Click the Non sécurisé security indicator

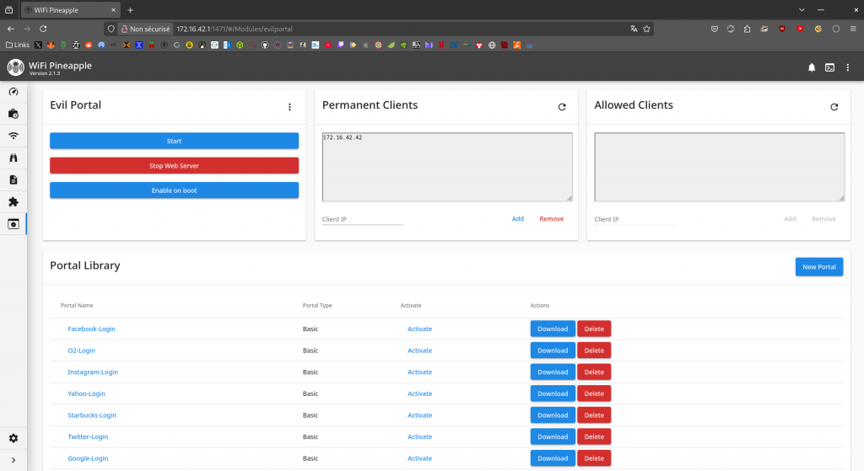click(145, 29)
